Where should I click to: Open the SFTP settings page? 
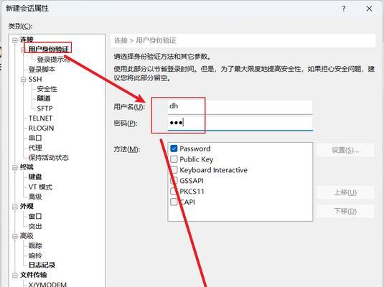(x=45, y=108)
